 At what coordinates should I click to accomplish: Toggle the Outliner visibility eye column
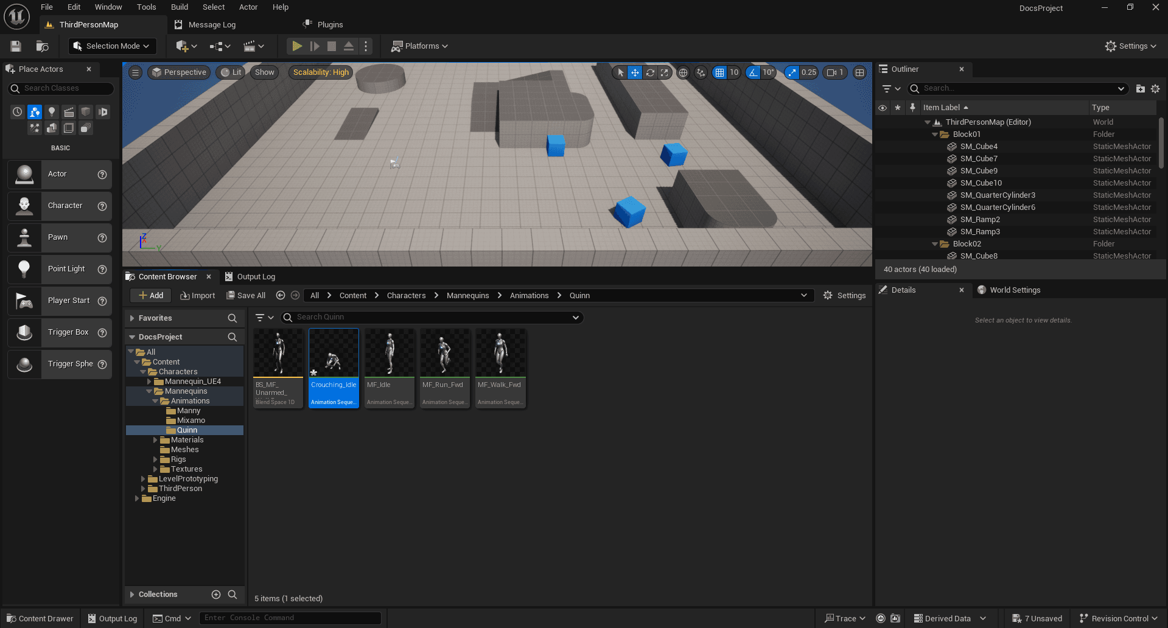click(883, 108)
